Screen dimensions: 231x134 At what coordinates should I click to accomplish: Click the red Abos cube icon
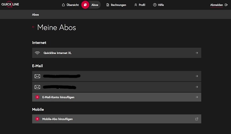point(85,5)
